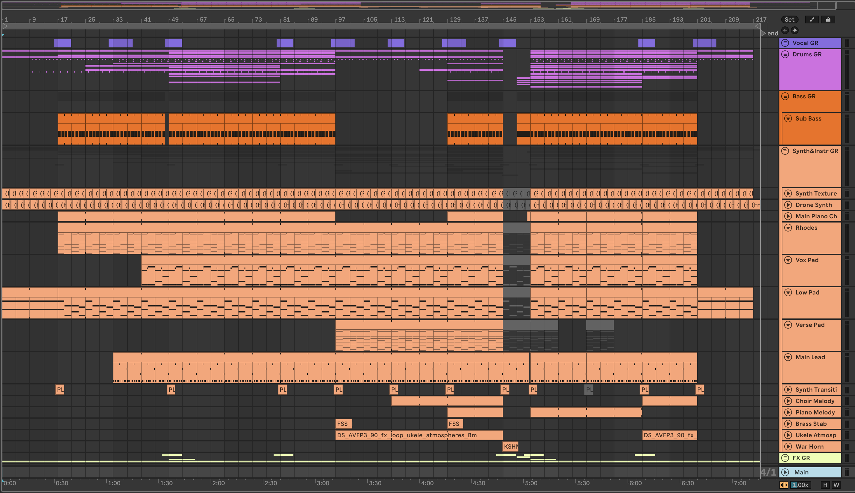Adjust the 1.00x zoom slider
Image resolution: width=855 pixels, height=493 pixels.
pyautogui.click(x=800, y=485)
